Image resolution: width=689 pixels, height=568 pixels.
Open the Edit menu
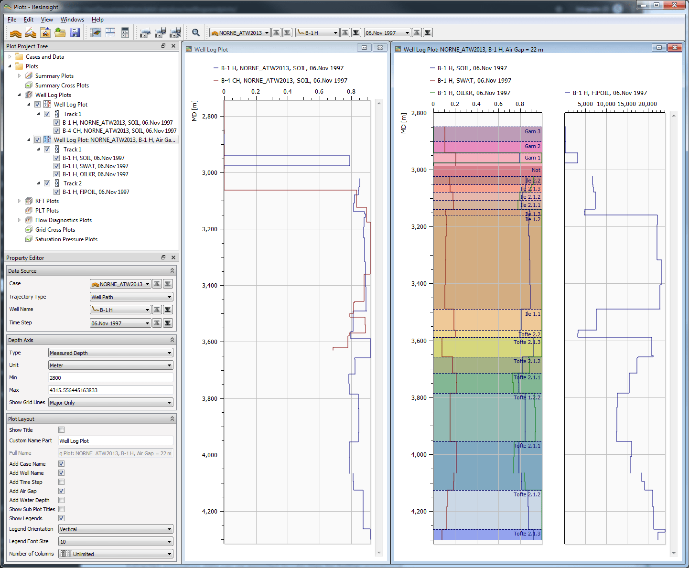click(28, 20)
